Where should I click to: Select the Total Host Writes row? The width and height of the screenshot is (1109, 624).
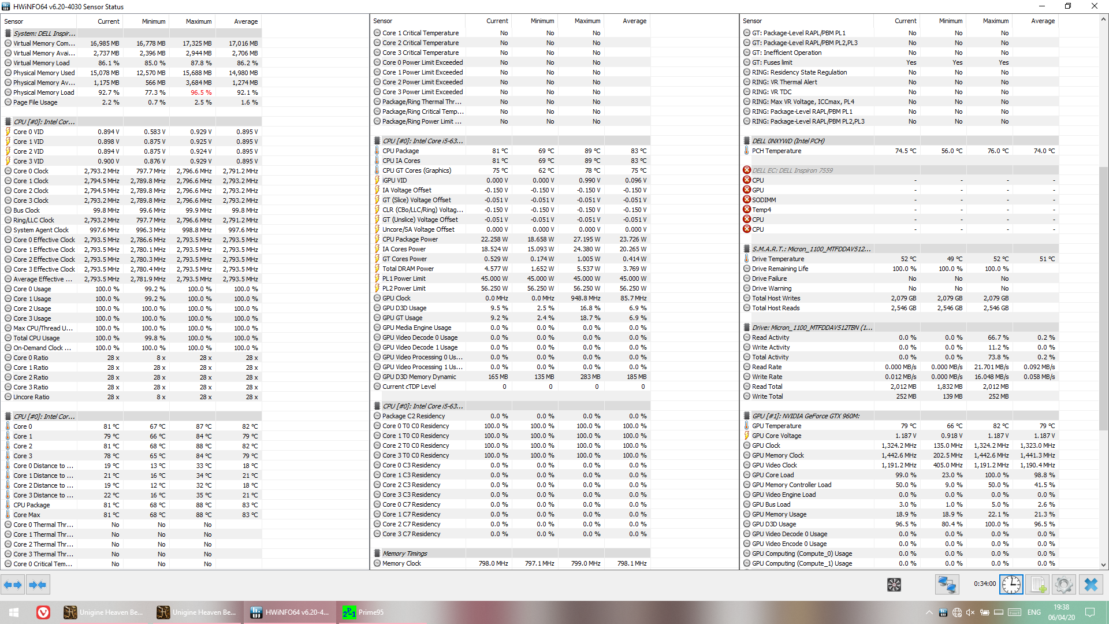(x=900, y=298)
